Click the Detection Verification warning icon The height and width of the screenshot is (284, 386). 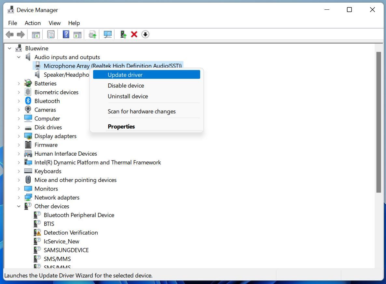pos(37,232)
